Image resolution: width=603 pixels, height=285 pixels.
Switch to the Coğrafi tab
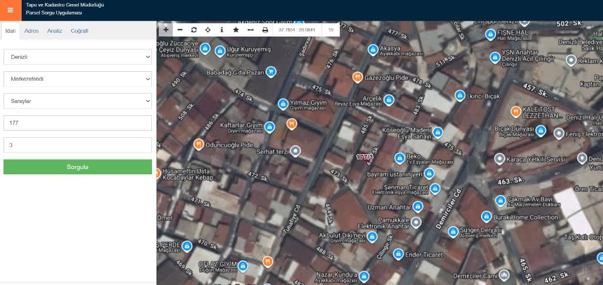pyautogui.click(x=79, y=31)
